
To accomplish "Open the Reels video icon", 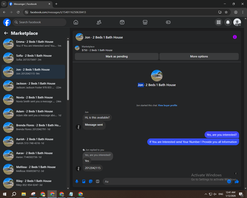I will pyautogui.click(x=122, y=22).
